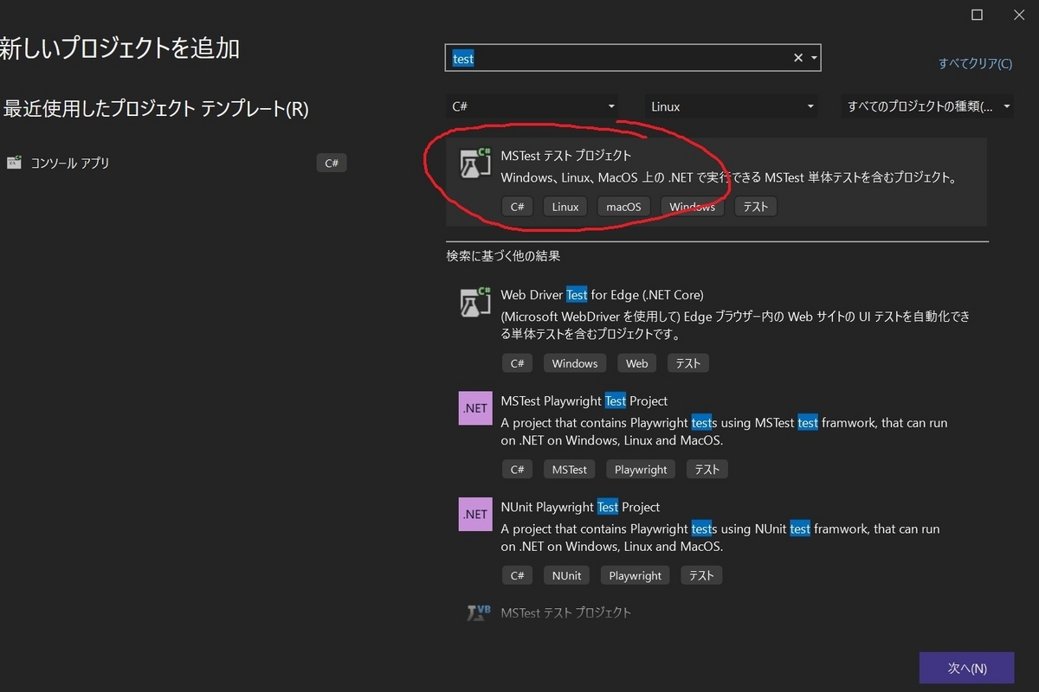This screenshot has height=692, width=1039.
Task: Click the NUnit Playwright .NET icon
Action: (475, 514)
